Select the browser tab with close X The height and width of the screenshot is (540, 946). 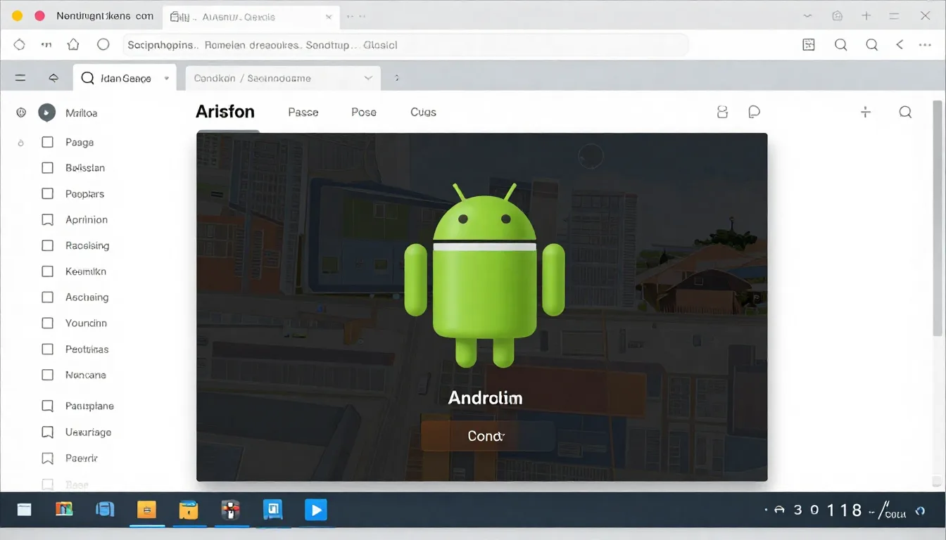click(251, 17)
